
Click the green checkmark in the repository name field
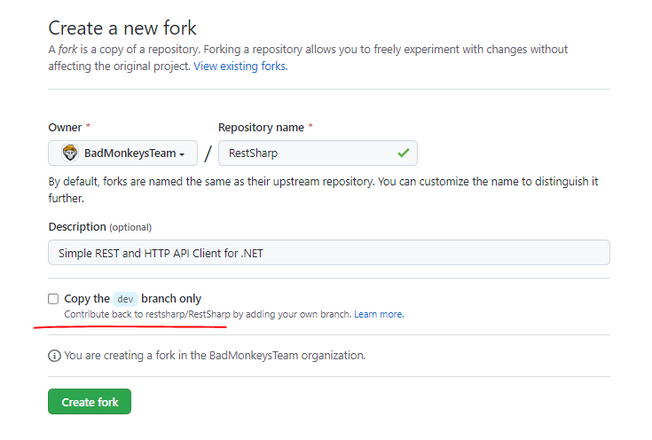pyautogui.click(x=404, y=153)
